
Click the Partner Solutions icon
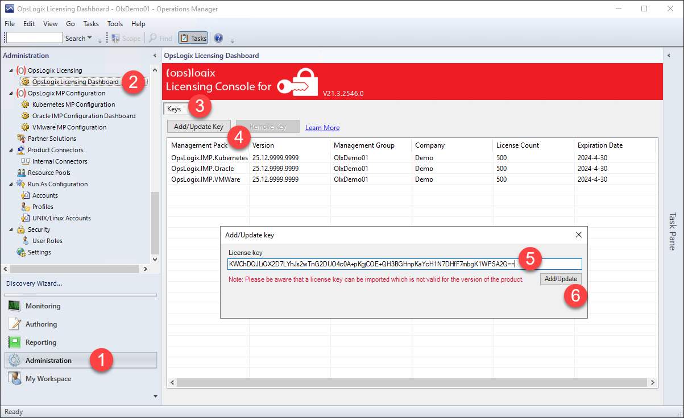(x=21, y=139)
